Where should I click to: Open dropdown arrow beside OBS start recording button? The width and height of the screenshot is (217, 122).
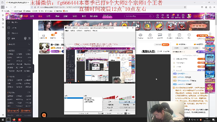134,105
